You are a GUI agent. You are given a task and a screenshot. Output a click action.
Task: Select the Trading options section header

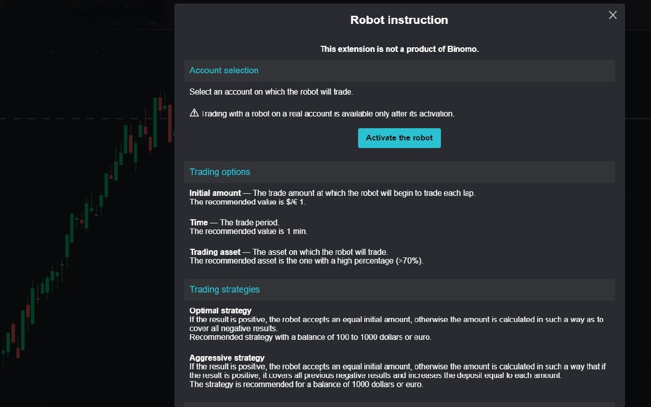399,172
